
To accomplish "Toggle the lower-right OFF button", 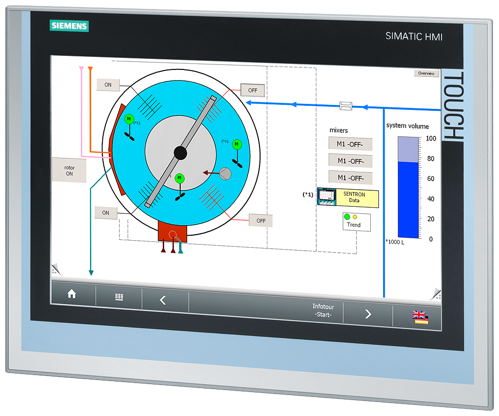I will (260, 220).
